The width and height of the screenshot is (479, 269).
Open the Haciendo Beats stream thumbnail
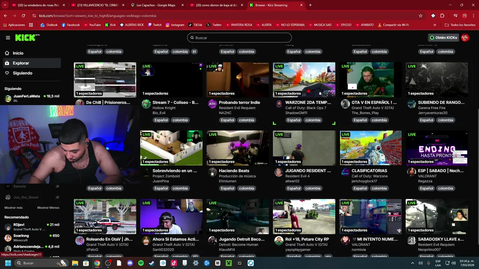click(238, 148)
